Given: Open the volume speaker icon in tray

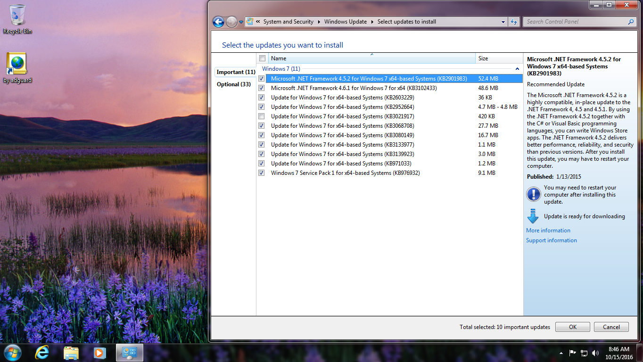Looking at the screenshot, I should [595, 353].
